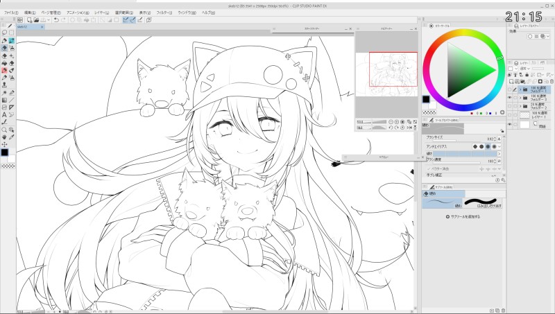Zoom in with Navigator plus icon
555x314 pixels.
click(397, 122)
